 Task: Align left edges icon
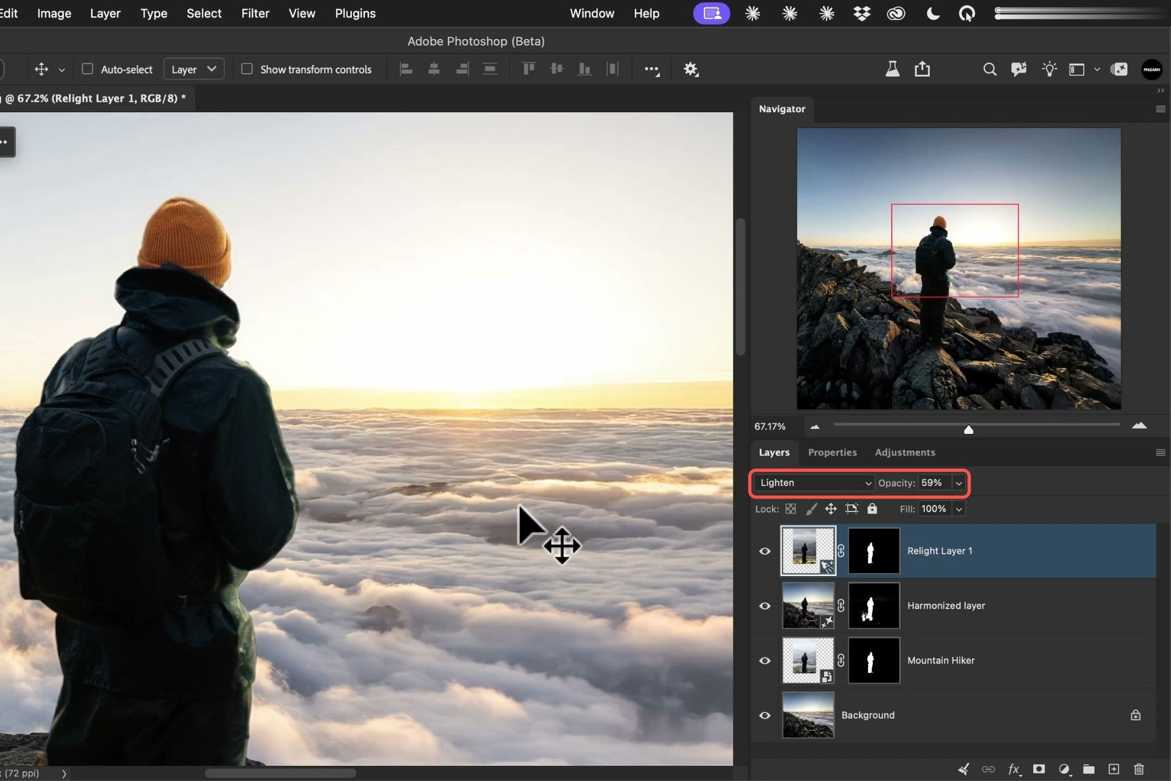tap(406, 69)
